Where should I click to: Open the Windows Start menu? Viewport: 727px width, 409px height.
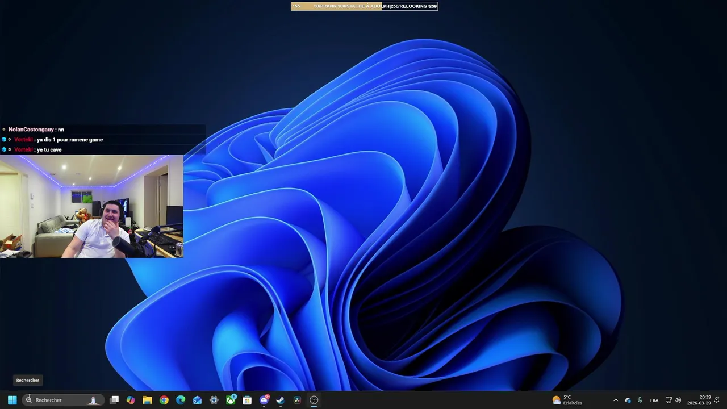click(12, 400)
